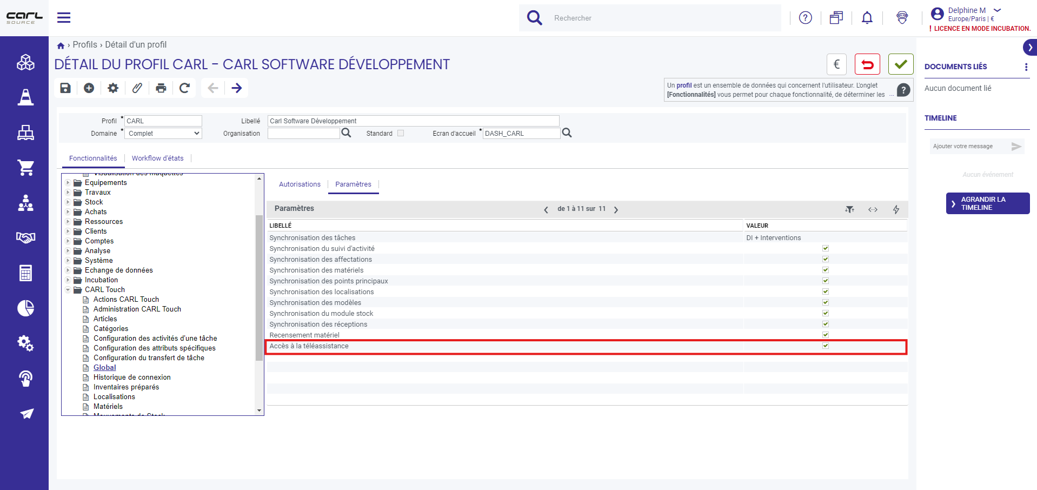Open the gear actions icon in toolbar
1037x490 pixels.
pyautogui.click(x=113, y=88)
